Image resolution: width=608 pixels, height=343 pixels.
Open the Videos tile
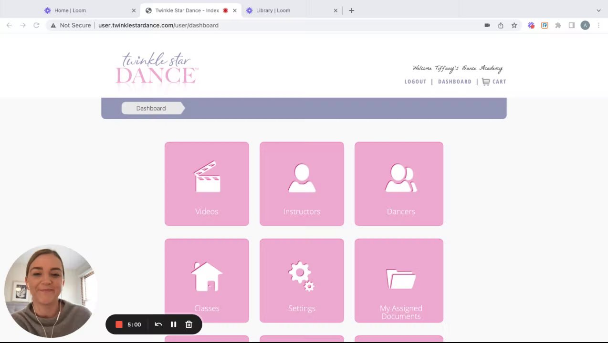click(x=207, y=183)
